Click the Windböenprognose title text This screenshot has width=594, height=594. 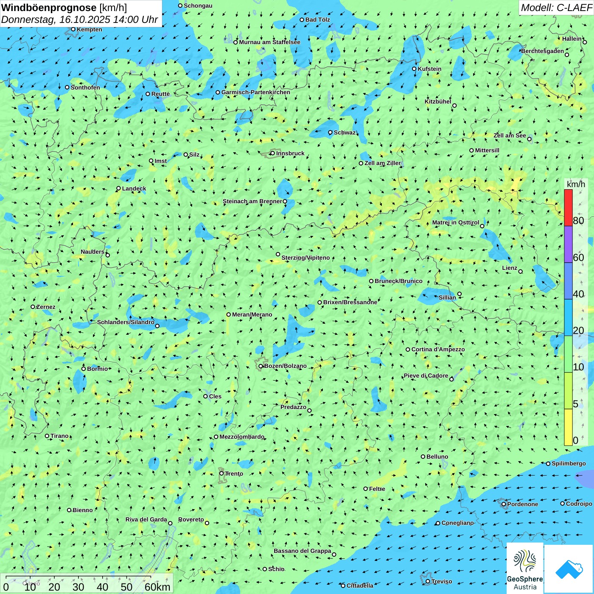[x=49, y=8]
